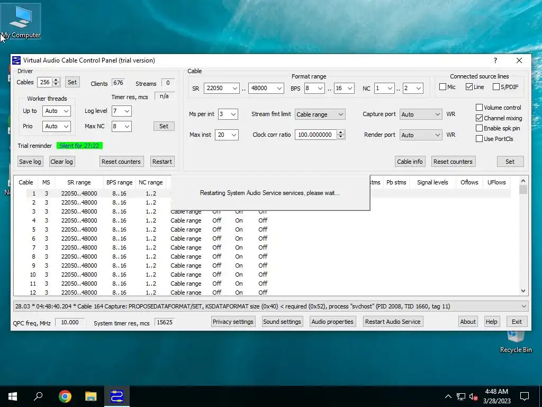The height and width of the screenshot is (407, 542).
Task: Open the maximum NC dropdown showing 2
Action: [413, 89]
